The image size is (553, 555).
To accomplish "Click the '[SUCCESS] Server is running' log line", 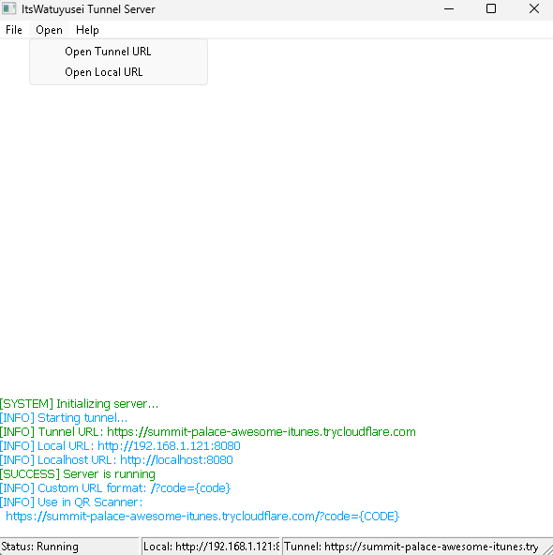I will point(78,474).
